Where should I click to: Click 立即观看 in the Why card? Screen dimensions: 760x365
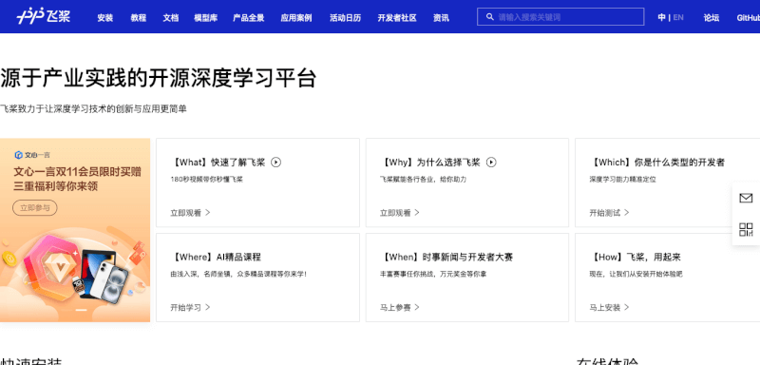395,212
